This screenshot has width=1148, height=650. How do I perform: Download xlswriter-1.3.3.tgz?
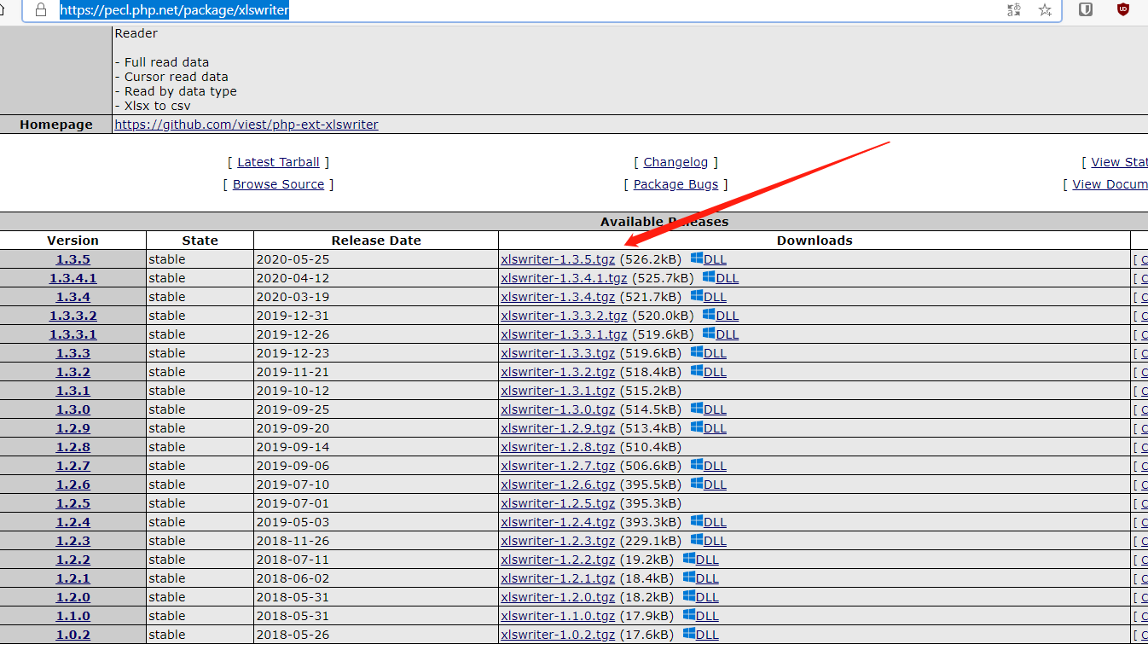pyautogui.click(x=558, y=353)
